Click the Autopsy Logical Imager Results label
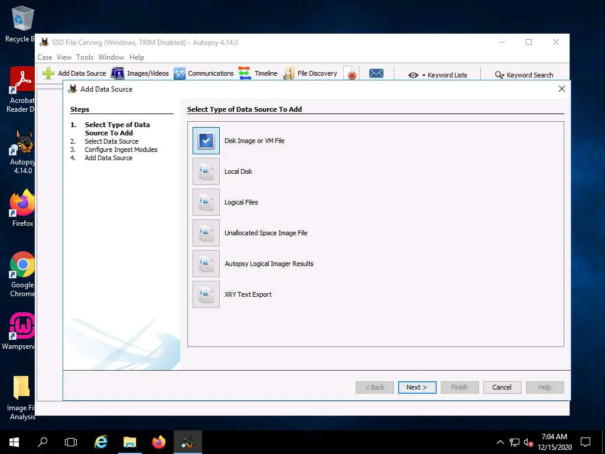This screenshot has width=605, height=454. point(269,264)
